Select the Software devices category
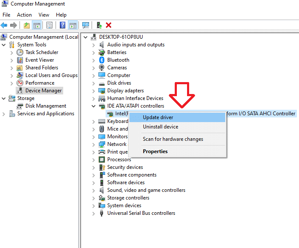Screen dimensions: 299x248 126,182
